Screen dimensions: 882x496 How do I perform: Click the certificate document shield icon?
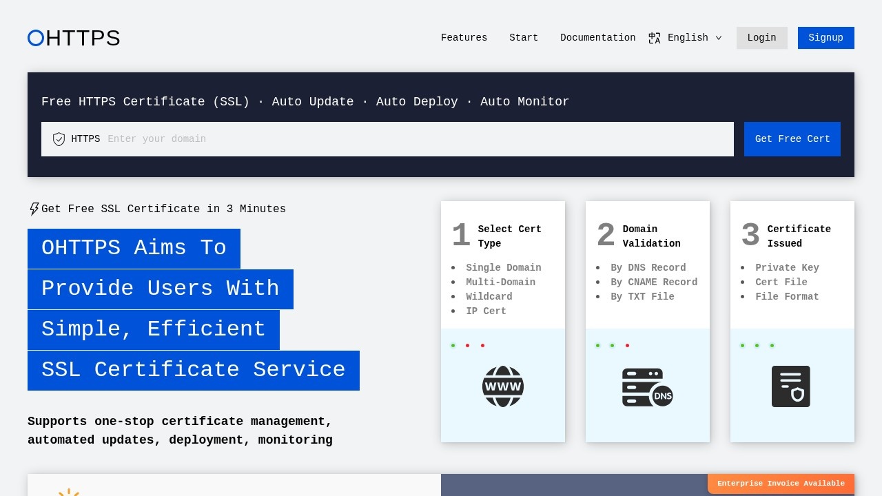coord(790,386)
